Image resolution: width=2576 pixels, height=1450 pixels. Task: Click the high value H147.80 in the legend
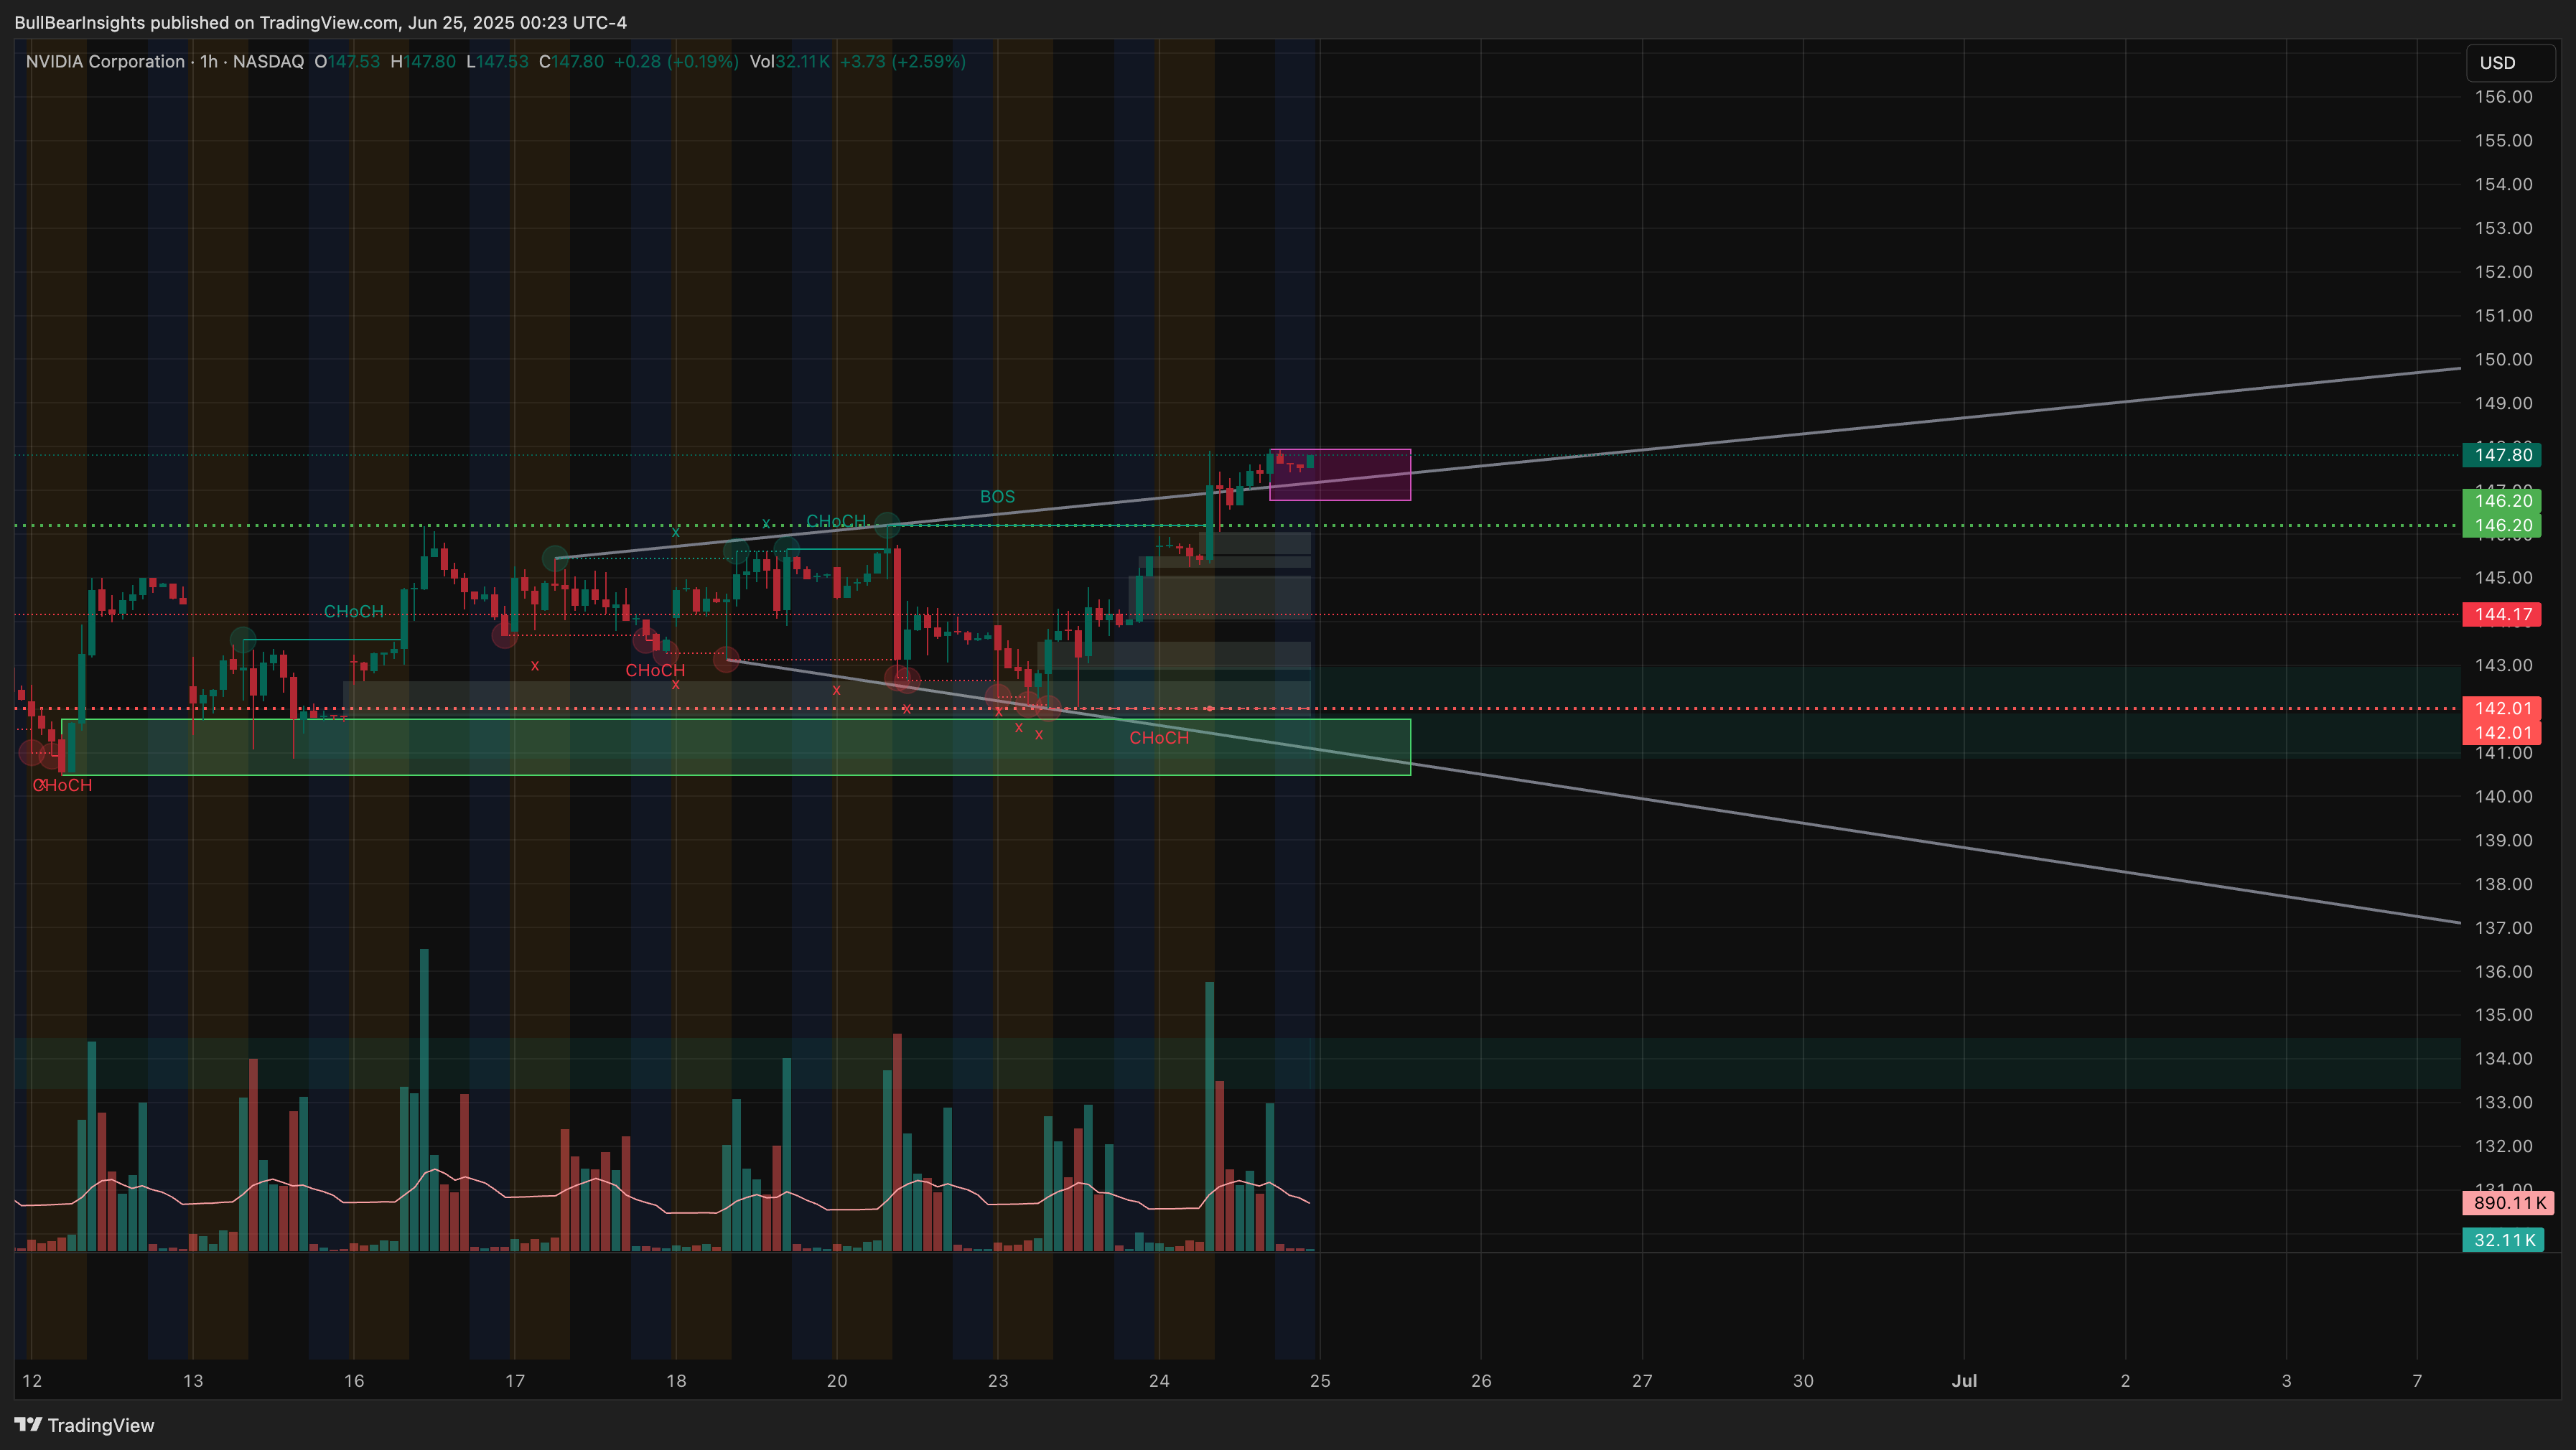tap(423, 62)
